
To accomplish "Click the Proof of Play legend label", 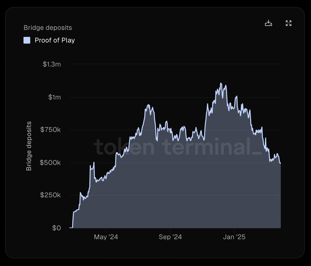I will pyautogui.click(x=55, y=40).
